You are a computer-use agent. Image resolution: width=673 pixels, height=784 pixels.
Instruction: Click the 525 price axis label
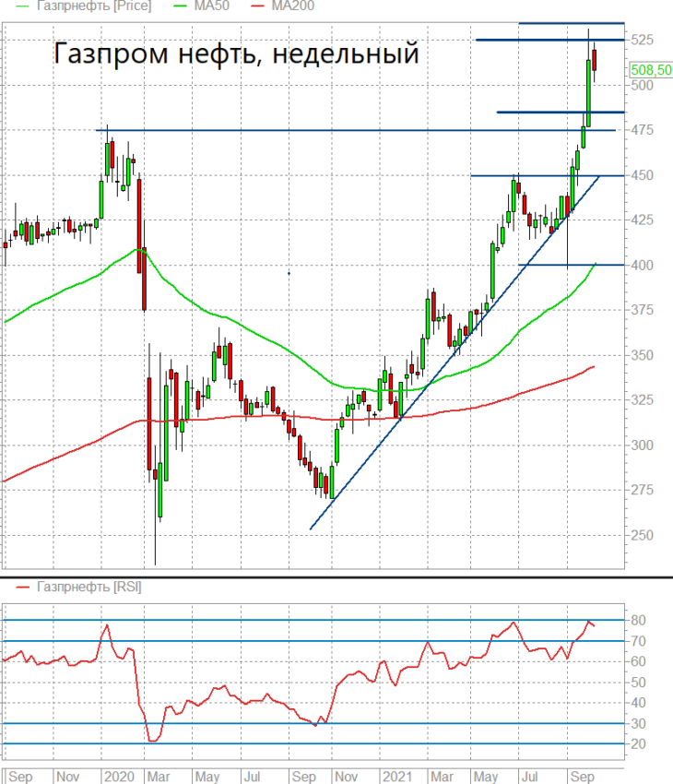(x=642, y=40)
